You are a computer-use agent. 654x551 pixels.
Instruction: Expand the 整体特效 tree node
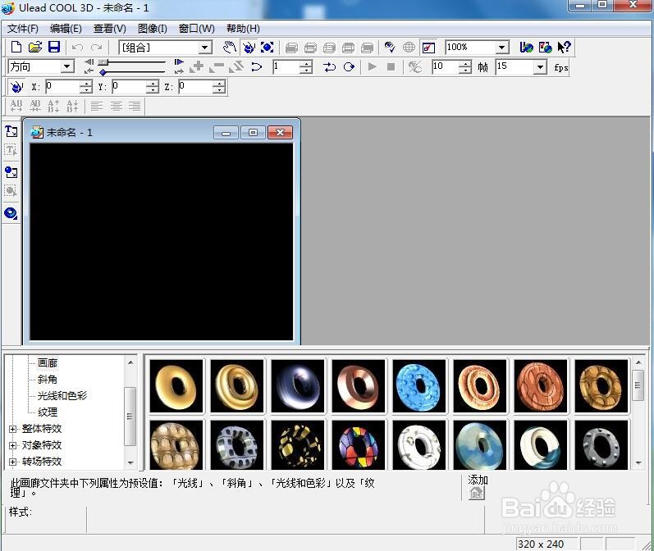(12, 429)
